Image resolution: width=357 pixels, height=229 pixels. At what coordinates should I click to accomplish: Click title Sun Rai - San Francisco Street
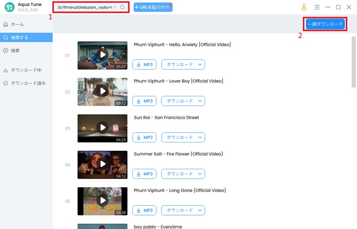[166, 117]
